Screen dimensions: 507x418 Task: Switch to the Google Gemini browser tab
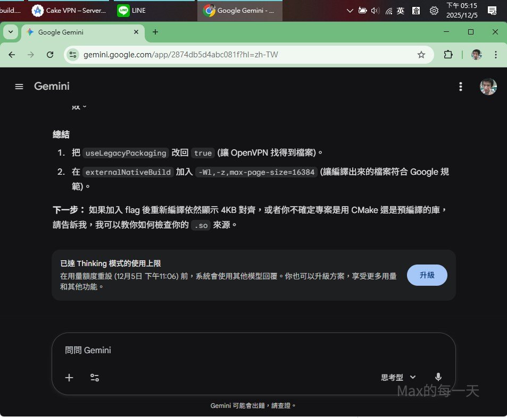pyautogui.click(x=82, y=32)
